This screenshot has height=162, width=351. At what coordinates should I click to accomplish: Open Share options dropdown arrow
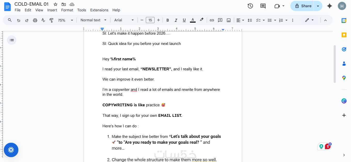point(318,6)
